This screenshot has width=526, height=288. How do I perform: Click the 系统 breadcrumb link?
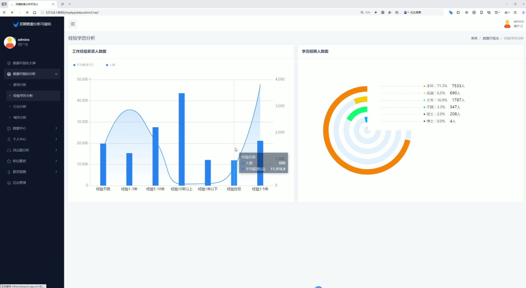(474, 38)
